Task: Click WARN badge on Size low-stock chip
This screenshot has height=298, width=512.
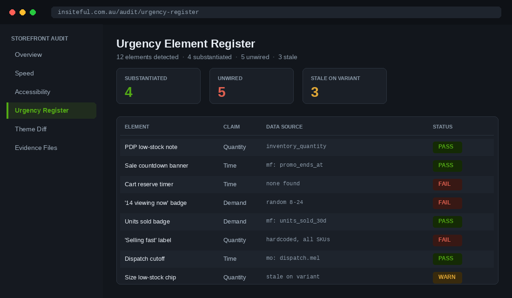Action: coord(447,277)
